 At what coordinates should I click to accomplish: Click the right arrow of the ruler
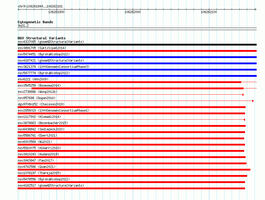tap(255, 9)
